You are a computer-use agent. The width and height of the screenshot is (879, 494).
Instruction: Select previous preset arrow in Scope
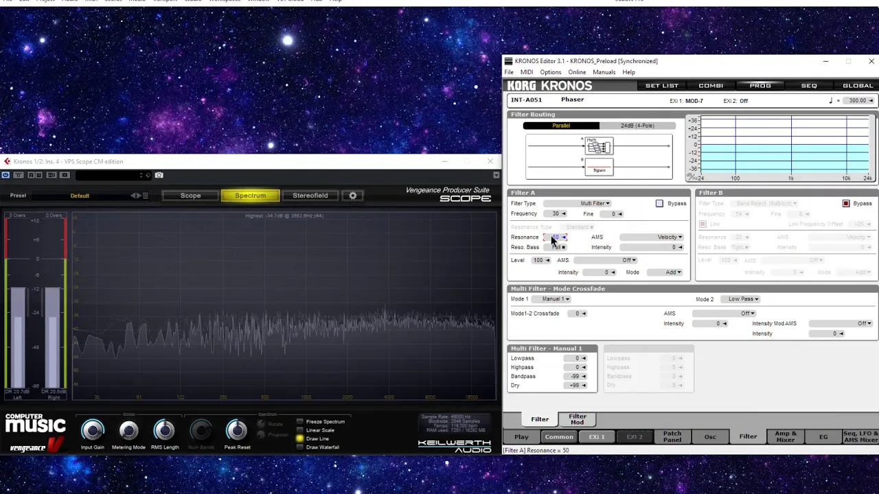(134, 196)
